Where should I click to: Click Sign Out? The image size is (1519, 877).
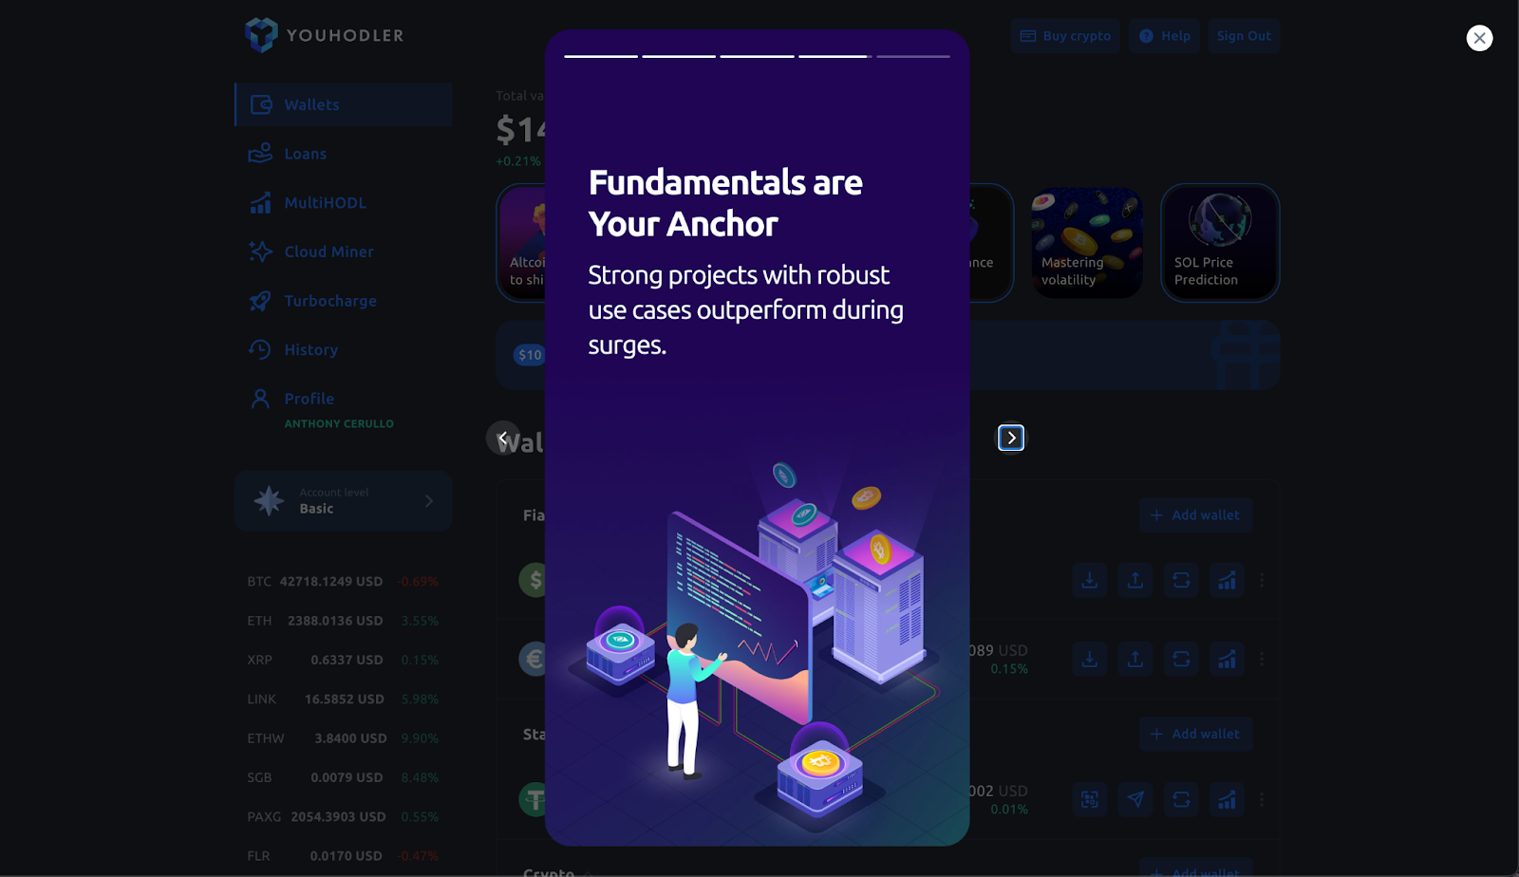click(x=1244, y=36)
